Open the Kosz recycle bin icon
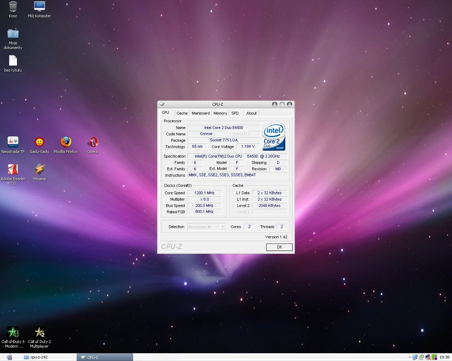 point(13,10)
